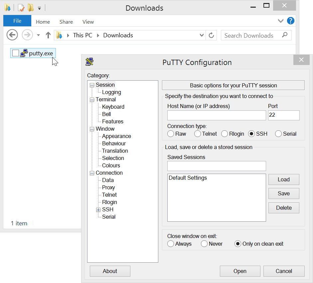
Task: Select the Telnet connection type
Action: 197,134
